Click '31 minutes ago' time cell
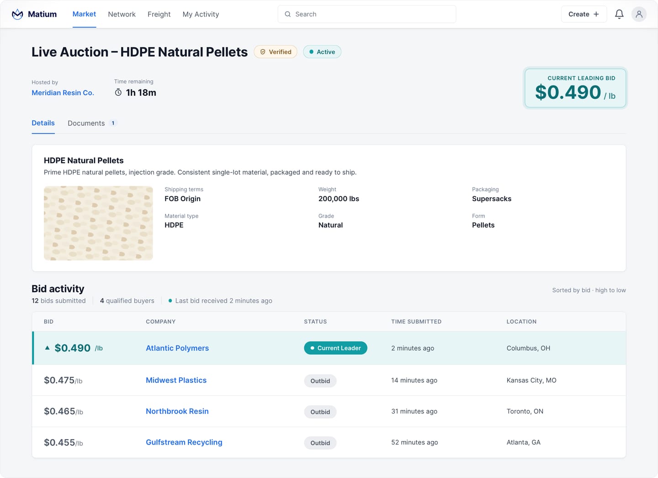This screenshot has height=478, width=658. tap(414, 411)
